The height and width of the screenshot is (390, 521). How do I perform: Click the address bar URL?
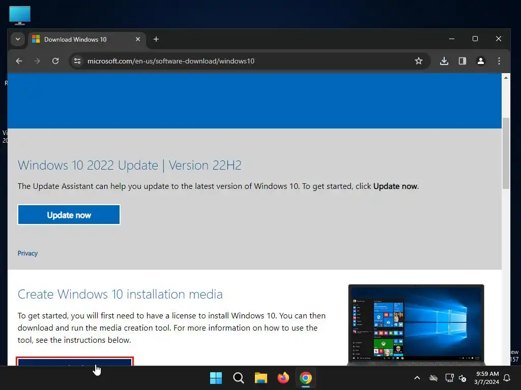pyautogui.click(x=171, y=61)
